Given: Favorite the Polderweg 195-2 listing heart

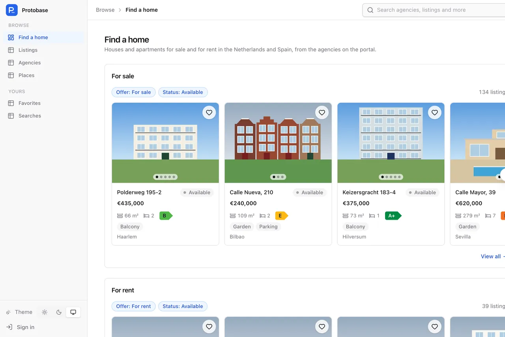Looking at the screenshot, I should [x=209, y=113].
